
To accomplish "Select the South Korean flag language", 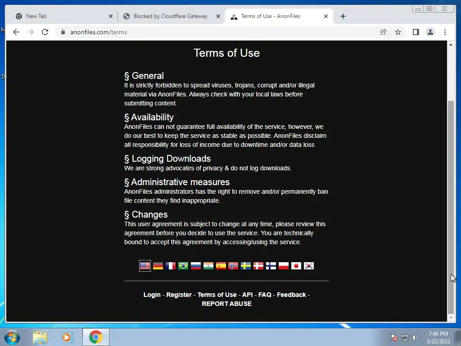I will click(x=309, y=266).
